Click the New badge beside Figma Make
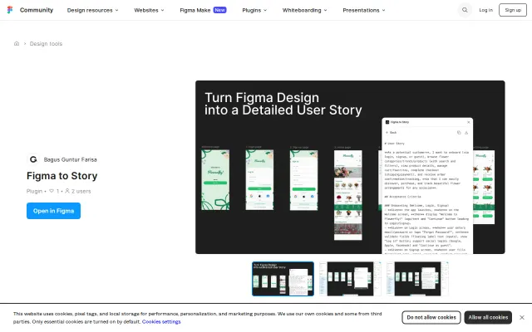 click(x=219, y=10)
